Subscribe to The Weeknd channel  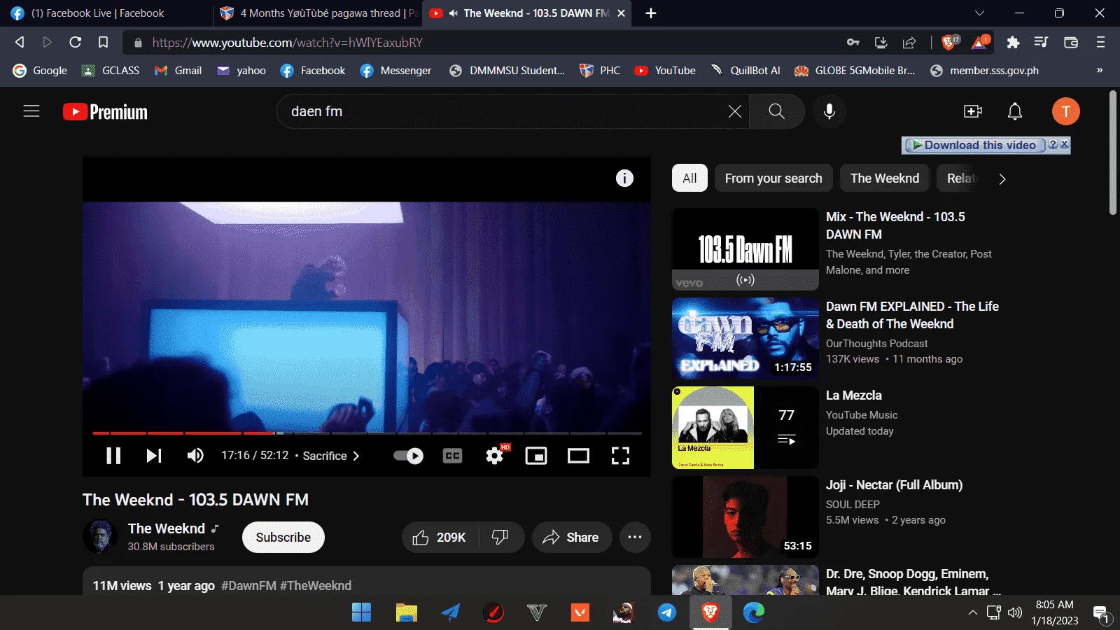point(283,537)
